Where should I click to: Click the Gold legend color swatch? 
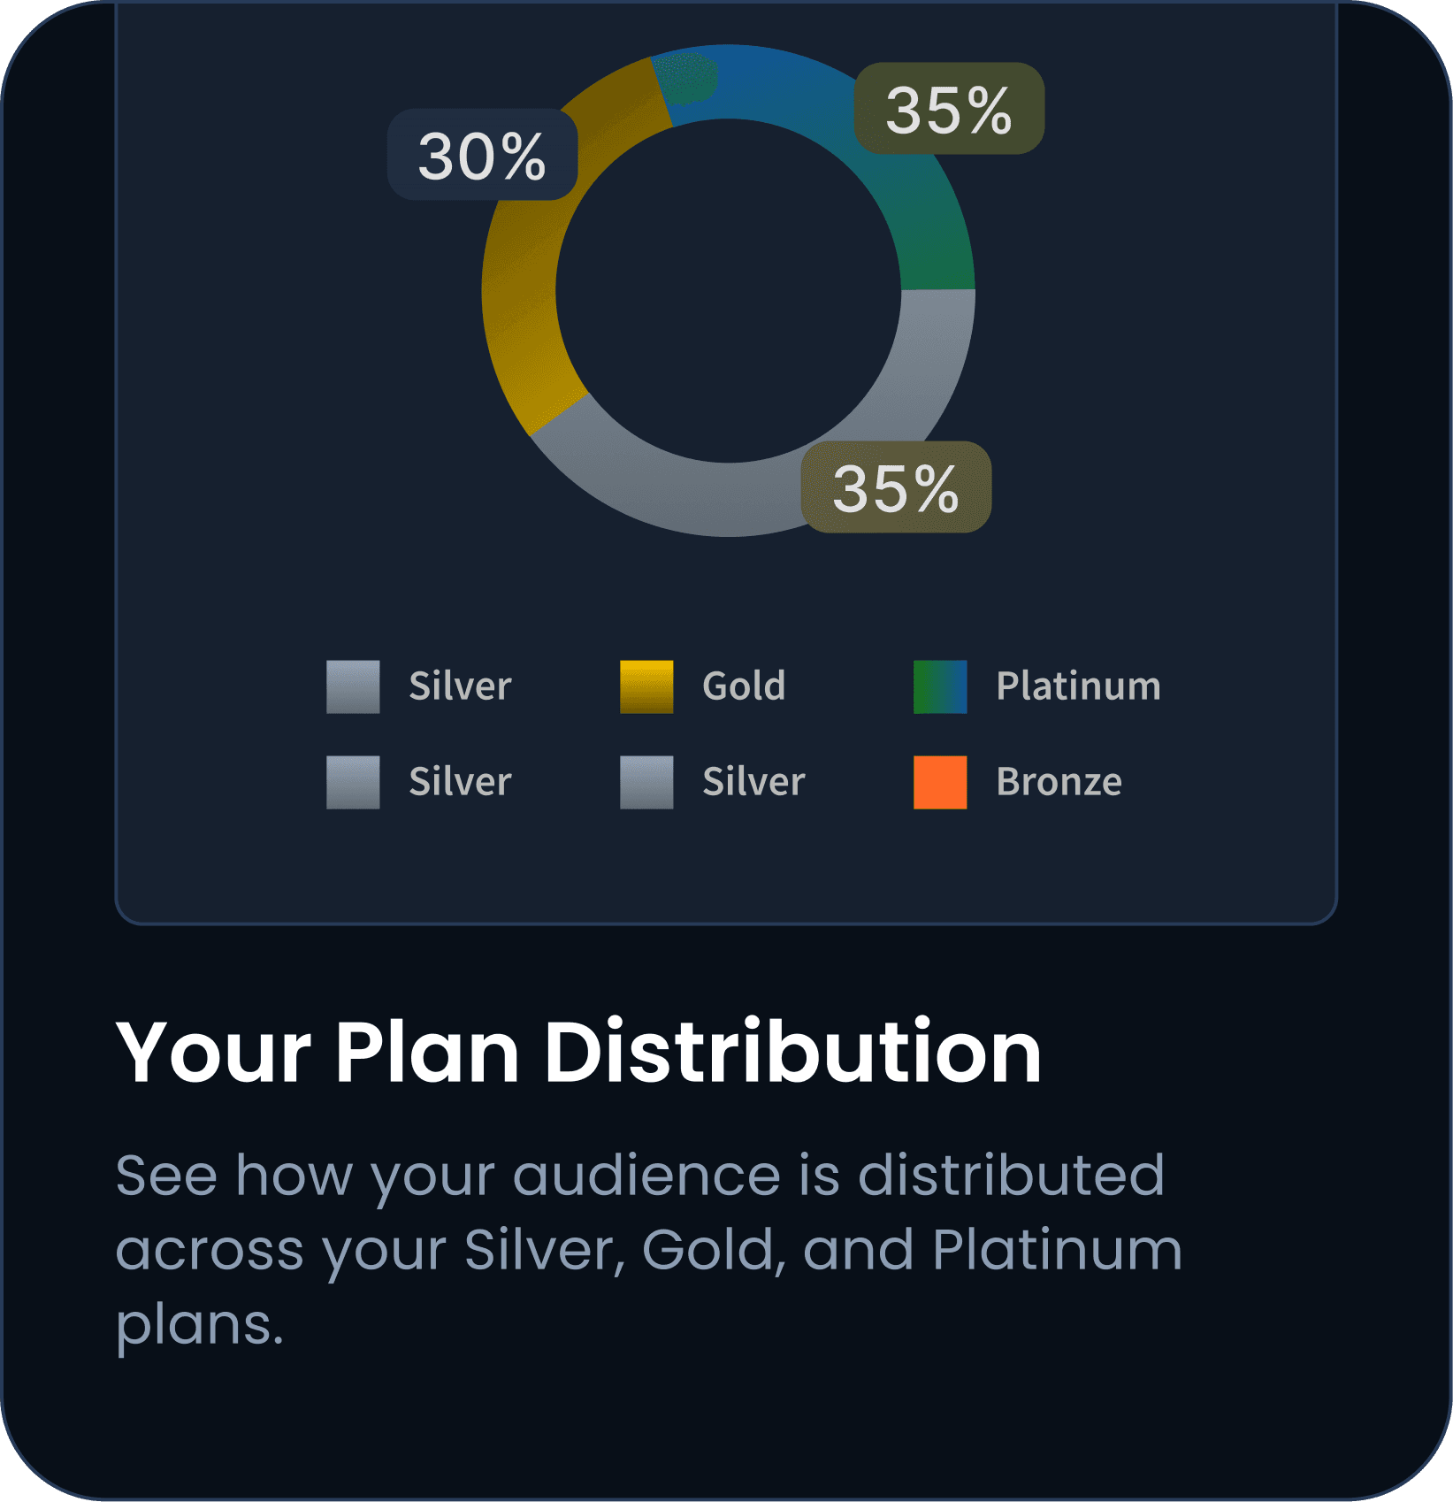click(x=646, y=686)
